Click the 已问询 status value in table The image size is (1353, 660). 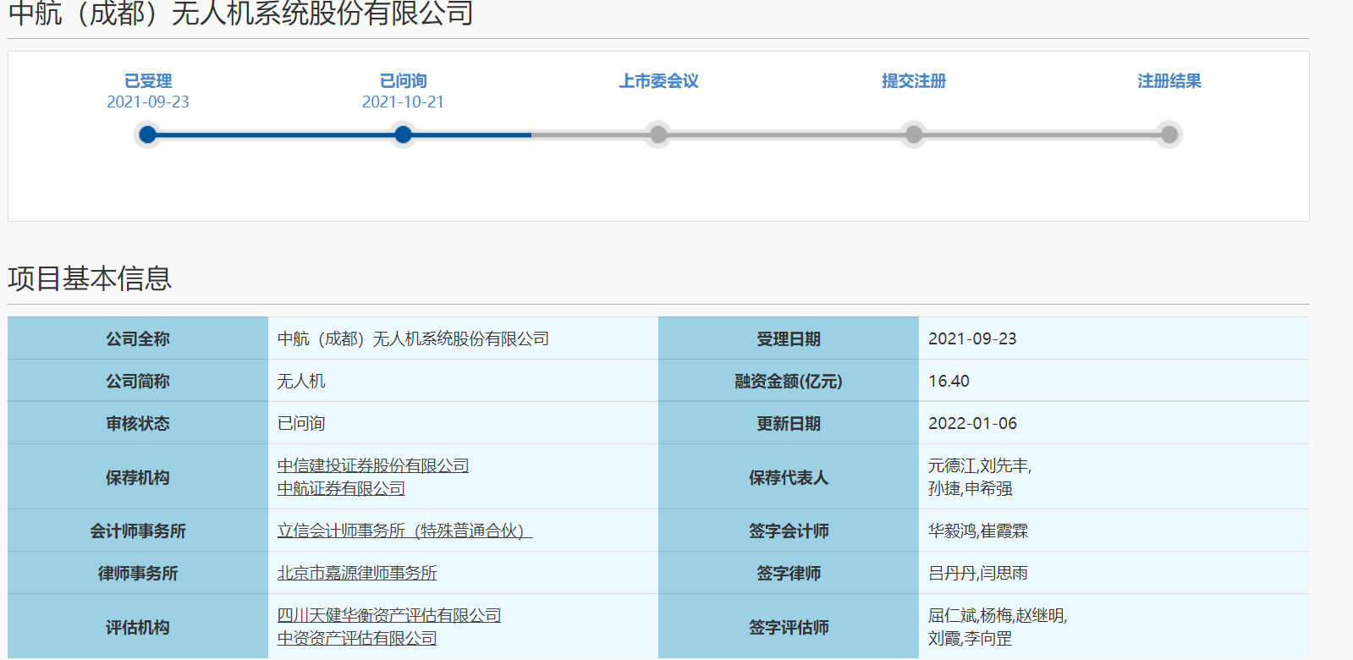pos(301,424)
